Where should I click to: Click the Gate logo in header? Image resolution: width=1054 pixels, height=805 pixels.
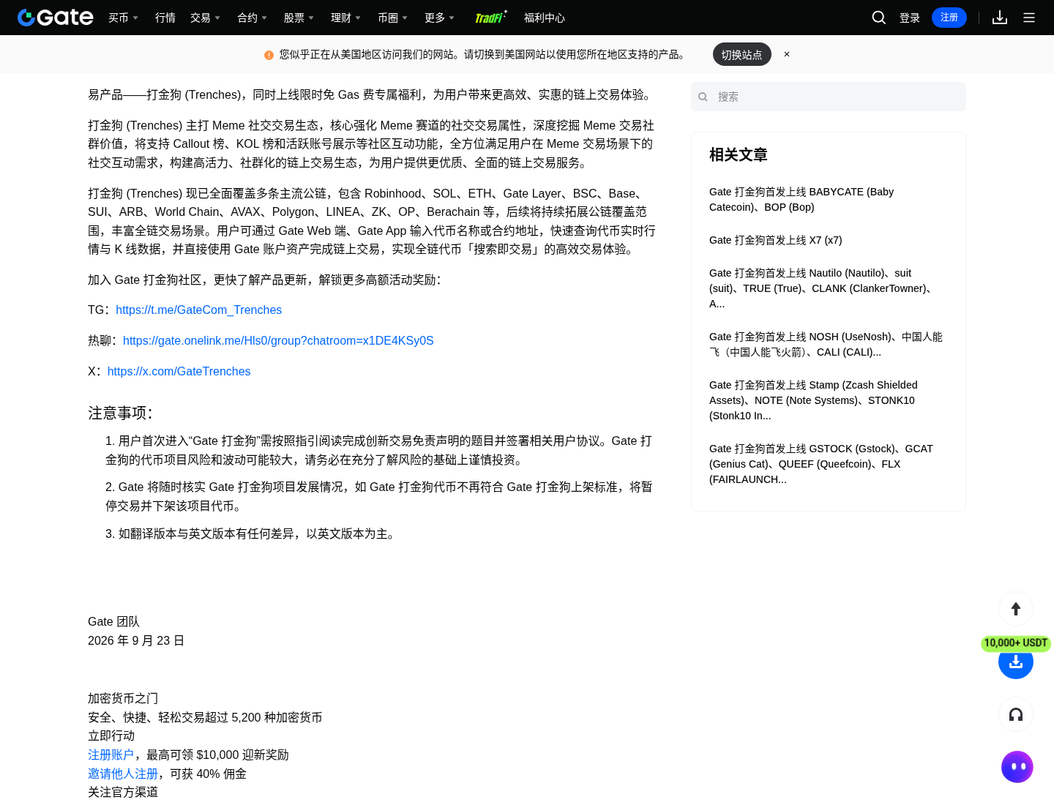click(56, 18)
